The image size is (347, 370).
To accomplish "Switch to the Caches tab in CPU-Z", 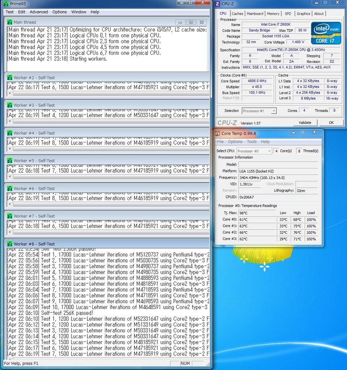I will tap(237, 14).
